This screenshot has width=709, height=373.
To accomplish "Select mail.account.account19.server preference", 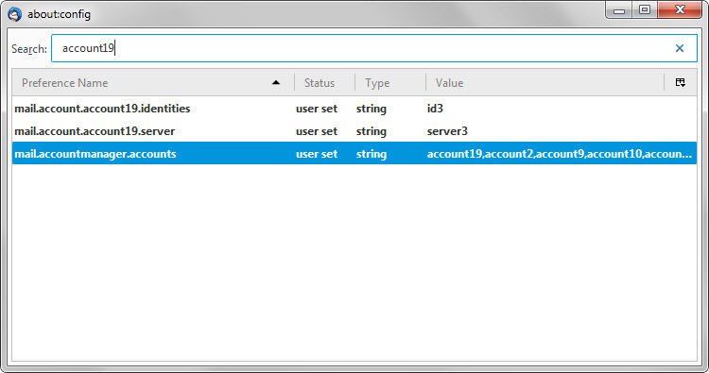I will coord(95,131).
